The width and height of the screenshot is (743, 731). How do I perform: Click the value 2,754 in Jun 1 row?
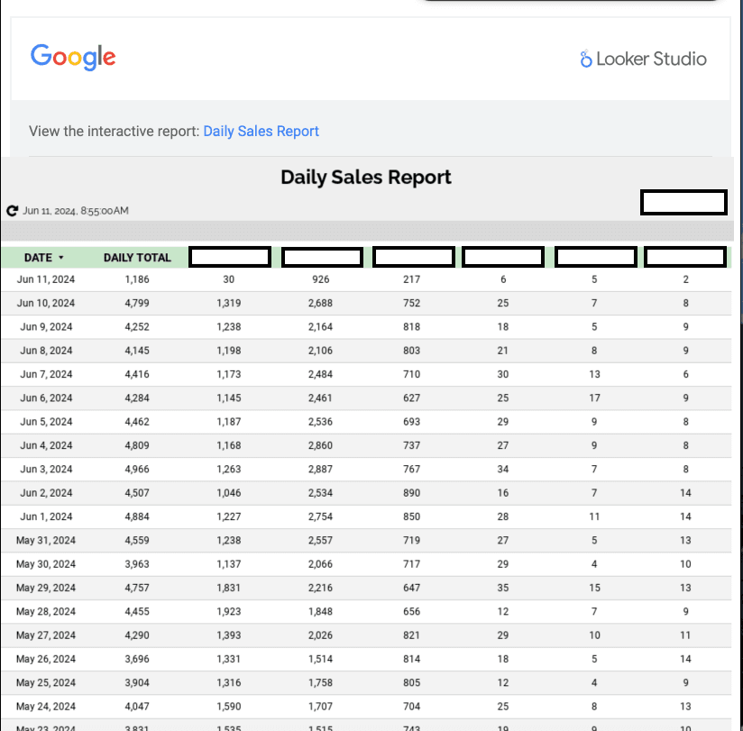point(320,516)
